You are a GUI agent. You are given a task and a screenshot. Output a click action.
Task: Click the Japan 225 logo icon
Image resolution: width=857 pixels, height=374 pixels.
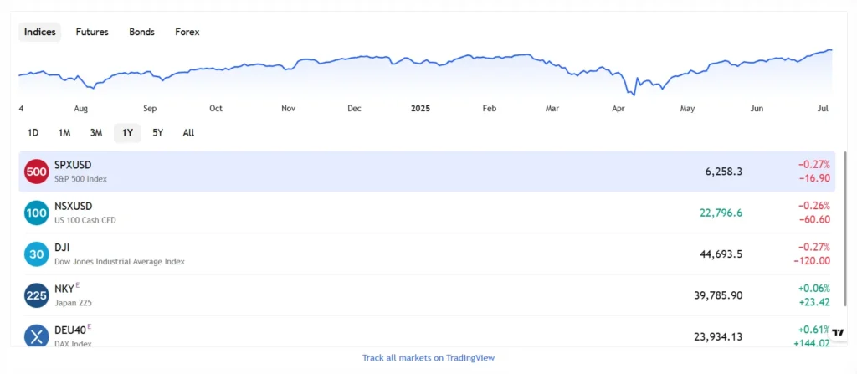pyautogui.click(x=37, y=295)
